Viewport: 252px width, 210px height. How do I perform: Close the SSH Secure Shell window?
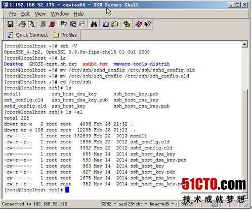pos(245,5)
